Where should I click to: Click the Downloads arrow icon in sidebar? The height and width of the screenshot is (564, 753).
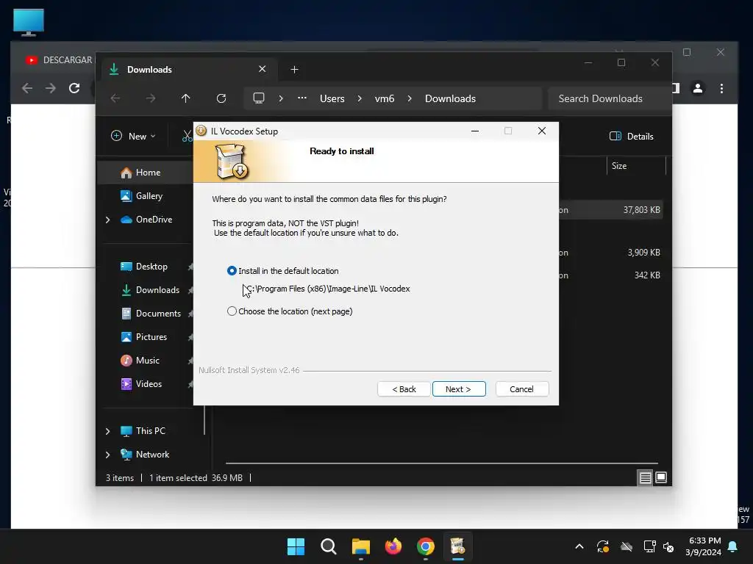[126, 290]
